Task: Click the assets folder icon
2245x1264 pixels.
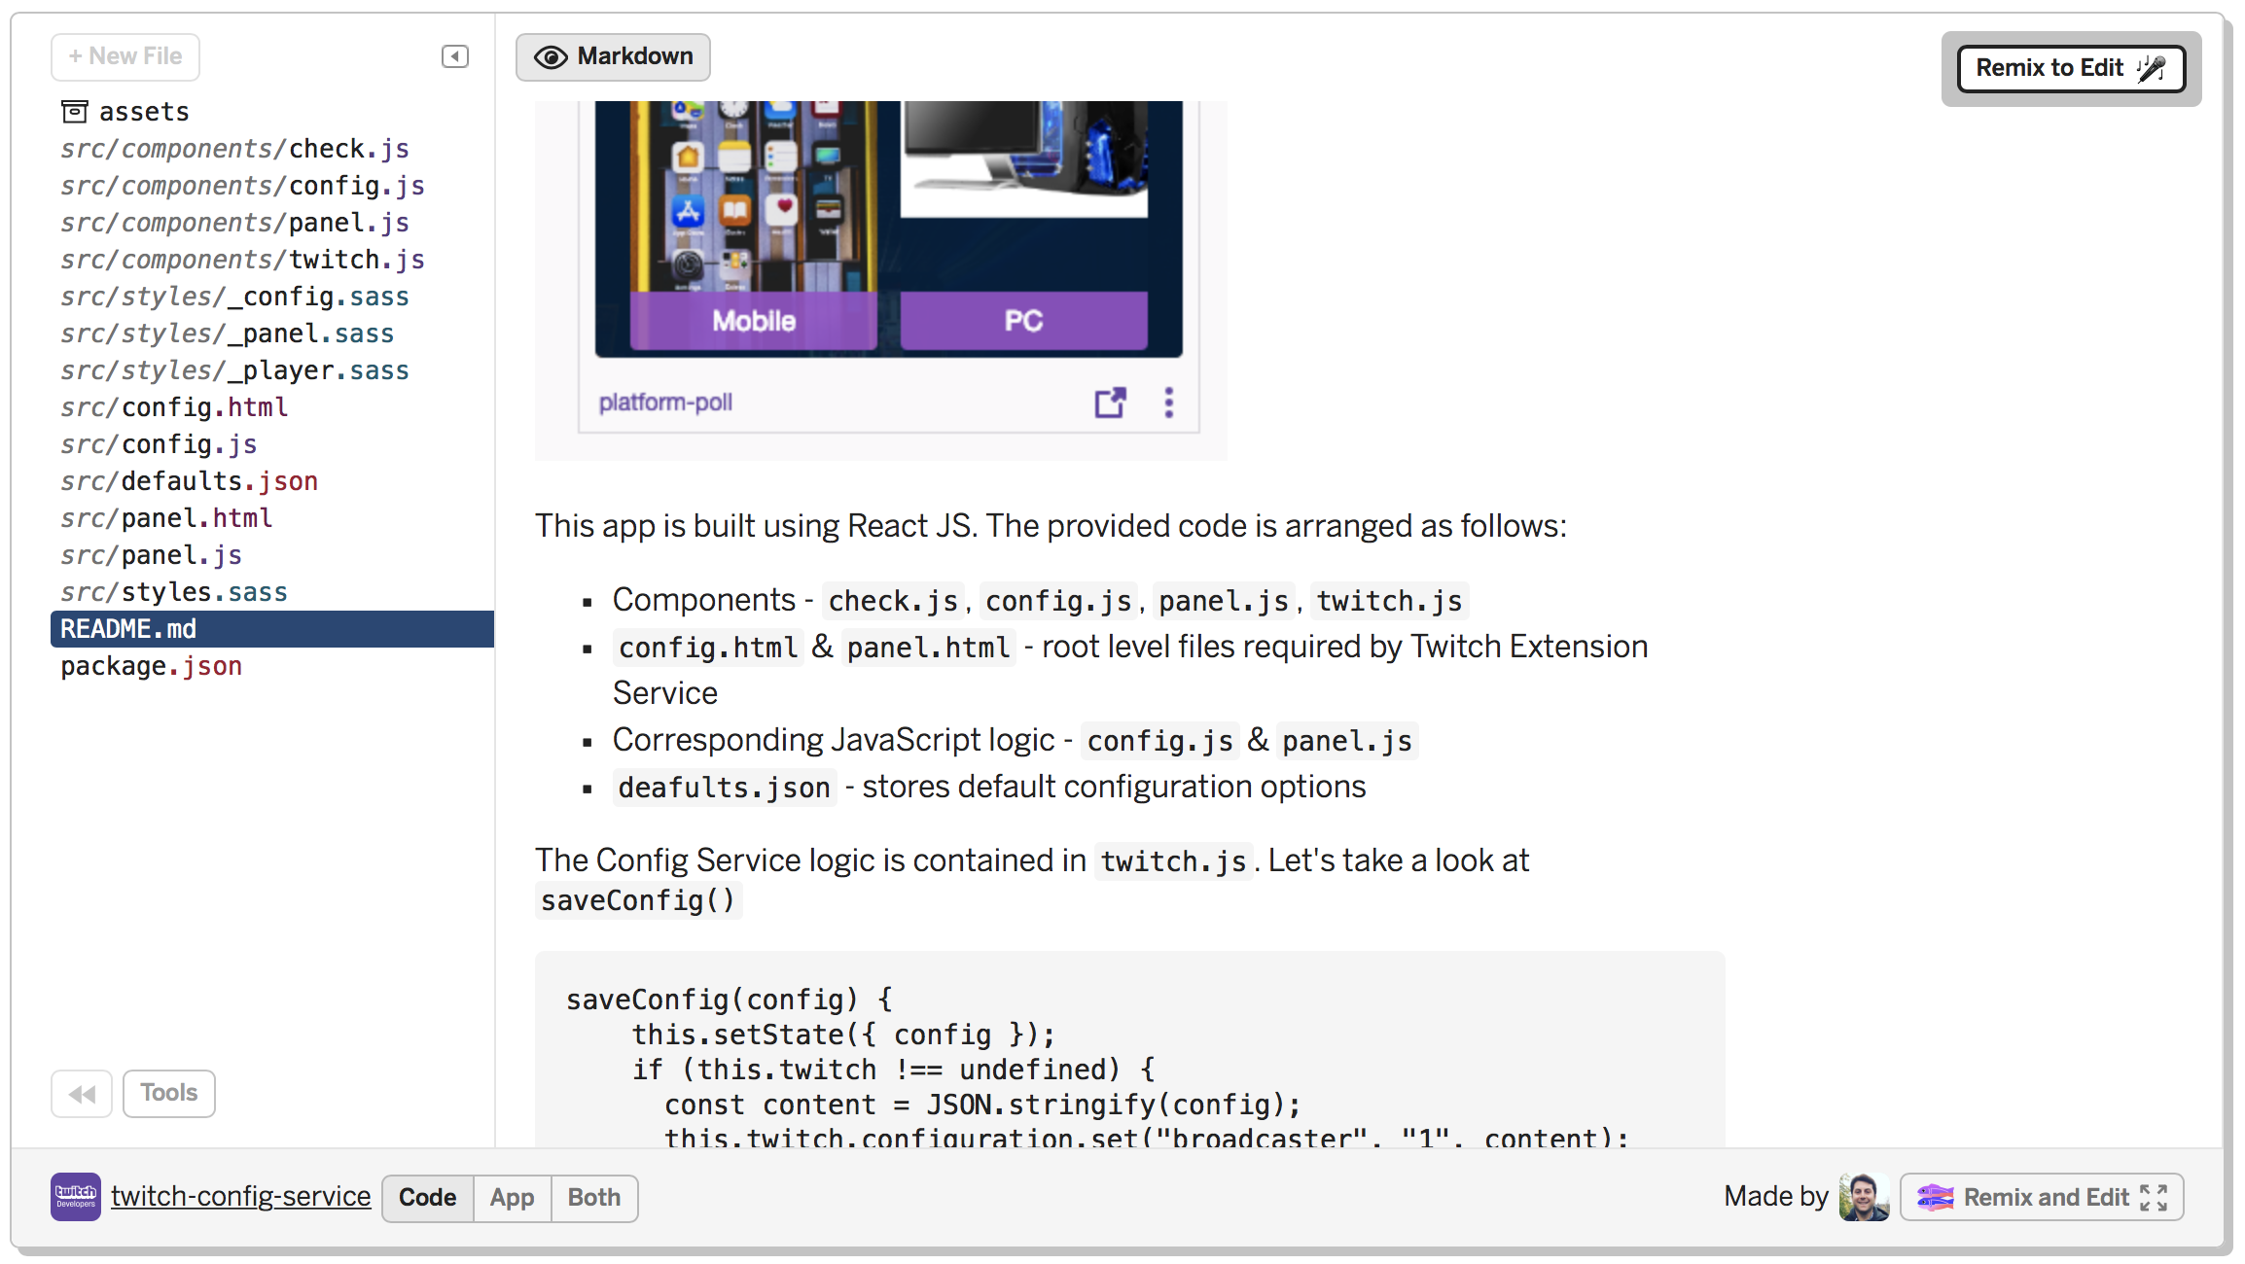Action: click(x=74, y=110)
